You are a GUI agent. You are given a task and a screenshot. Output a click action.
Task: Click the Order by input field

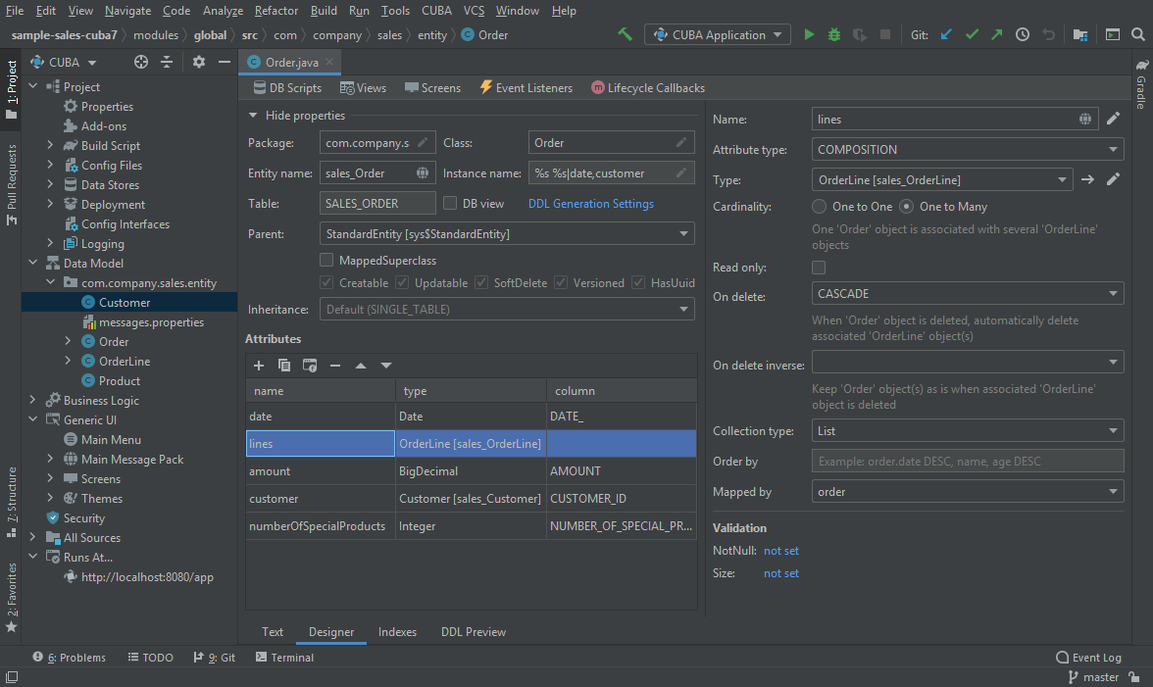click(x=967, y=462)
